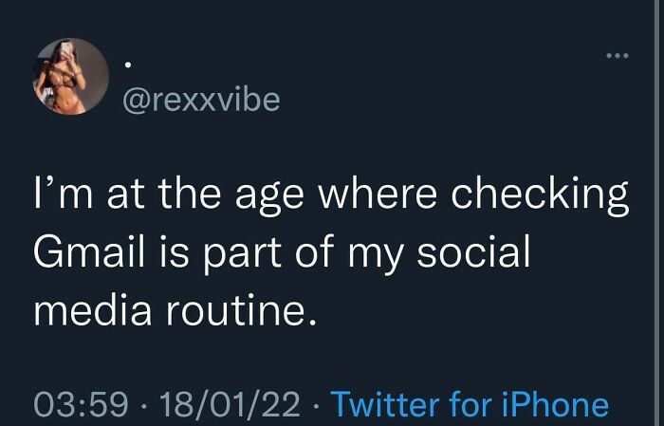This screenshot has height=426, width=664.
Task: Click the 03:59 timestamp
Action: tap(81, 405)
